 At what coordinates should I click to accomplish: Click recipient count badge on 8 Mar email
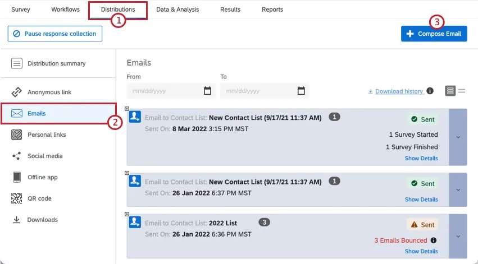click(x=334, y=117)
